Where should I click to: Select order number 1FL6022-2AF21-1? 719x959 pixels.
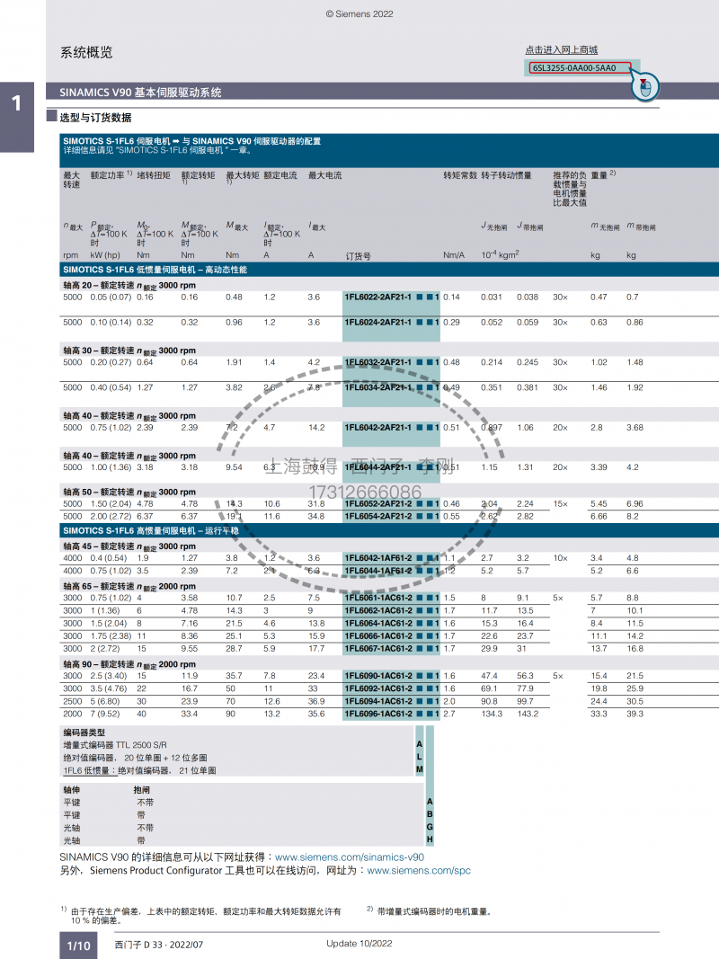378,297
